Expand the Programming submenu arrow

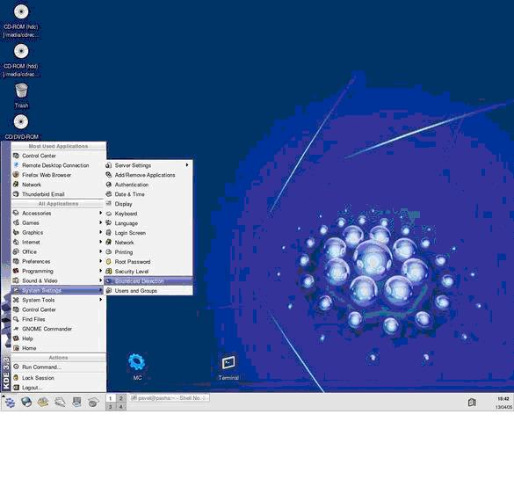[x=101, y=271]
